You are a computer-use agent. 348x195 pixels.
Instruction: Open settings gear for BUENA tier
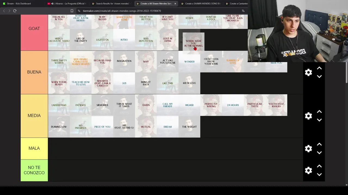point(308,72)
